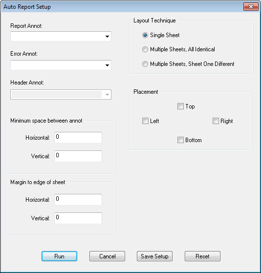
Task: Select the Vertical margin to edge field
Action: 78,218
